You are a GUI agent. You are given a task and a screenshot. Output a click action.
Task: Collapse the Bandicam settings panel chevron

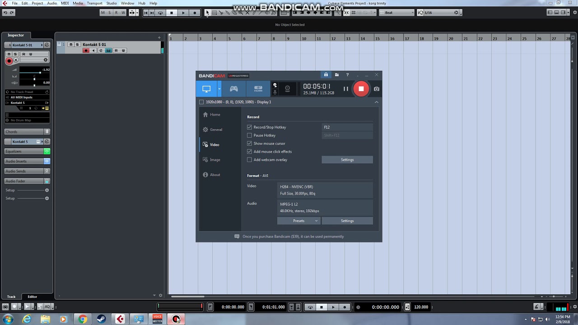[x=377, y=102]
